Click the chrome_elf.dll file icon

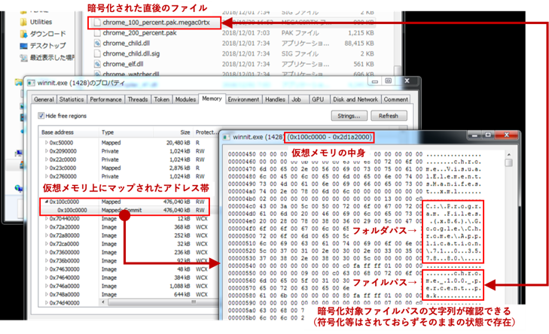(x=97, y=64)
